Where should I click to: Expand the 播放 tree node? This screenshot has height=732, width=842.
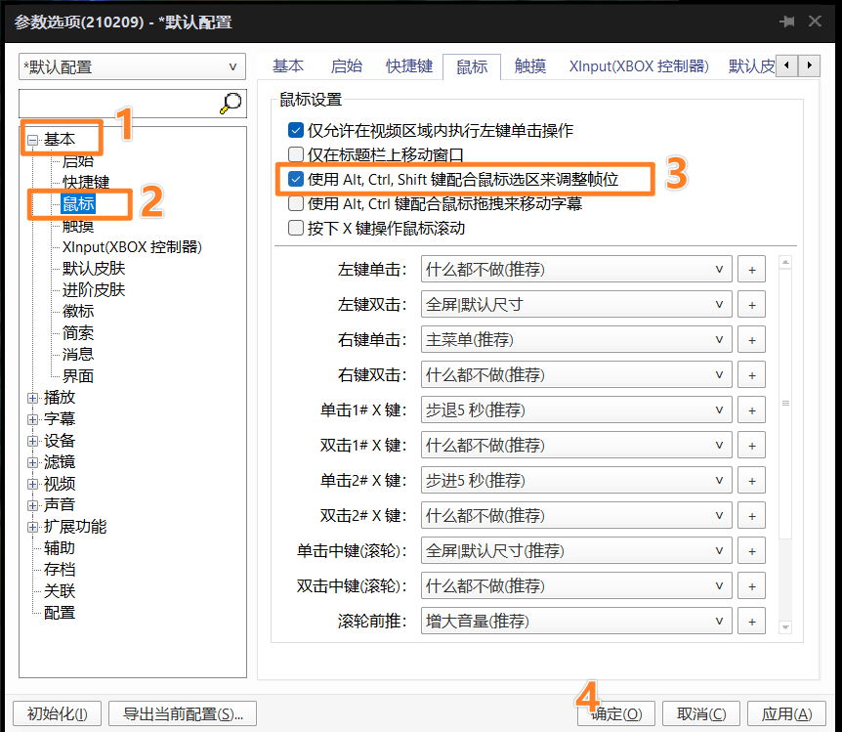(33, 398)
